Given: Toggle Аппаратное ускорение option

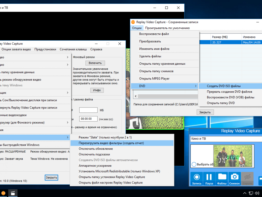Looking at the screenshot, I should [122, 166].
